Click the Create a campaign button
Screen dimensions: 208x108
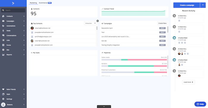pyautogui.click(x=187, y=5)
